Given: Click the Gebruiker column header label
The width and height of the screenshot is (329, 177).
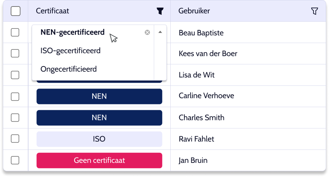Looking at the screenshot, I should (x=194, y=11).
